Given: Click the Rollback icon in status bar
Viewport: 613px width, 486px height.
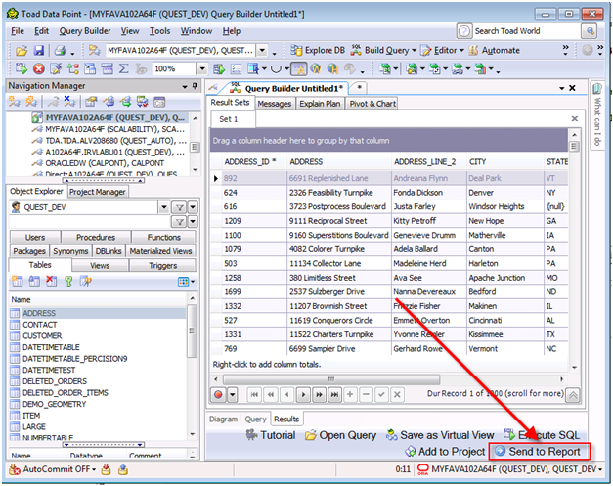Looking at the screenshot, I should pos(123,469).
